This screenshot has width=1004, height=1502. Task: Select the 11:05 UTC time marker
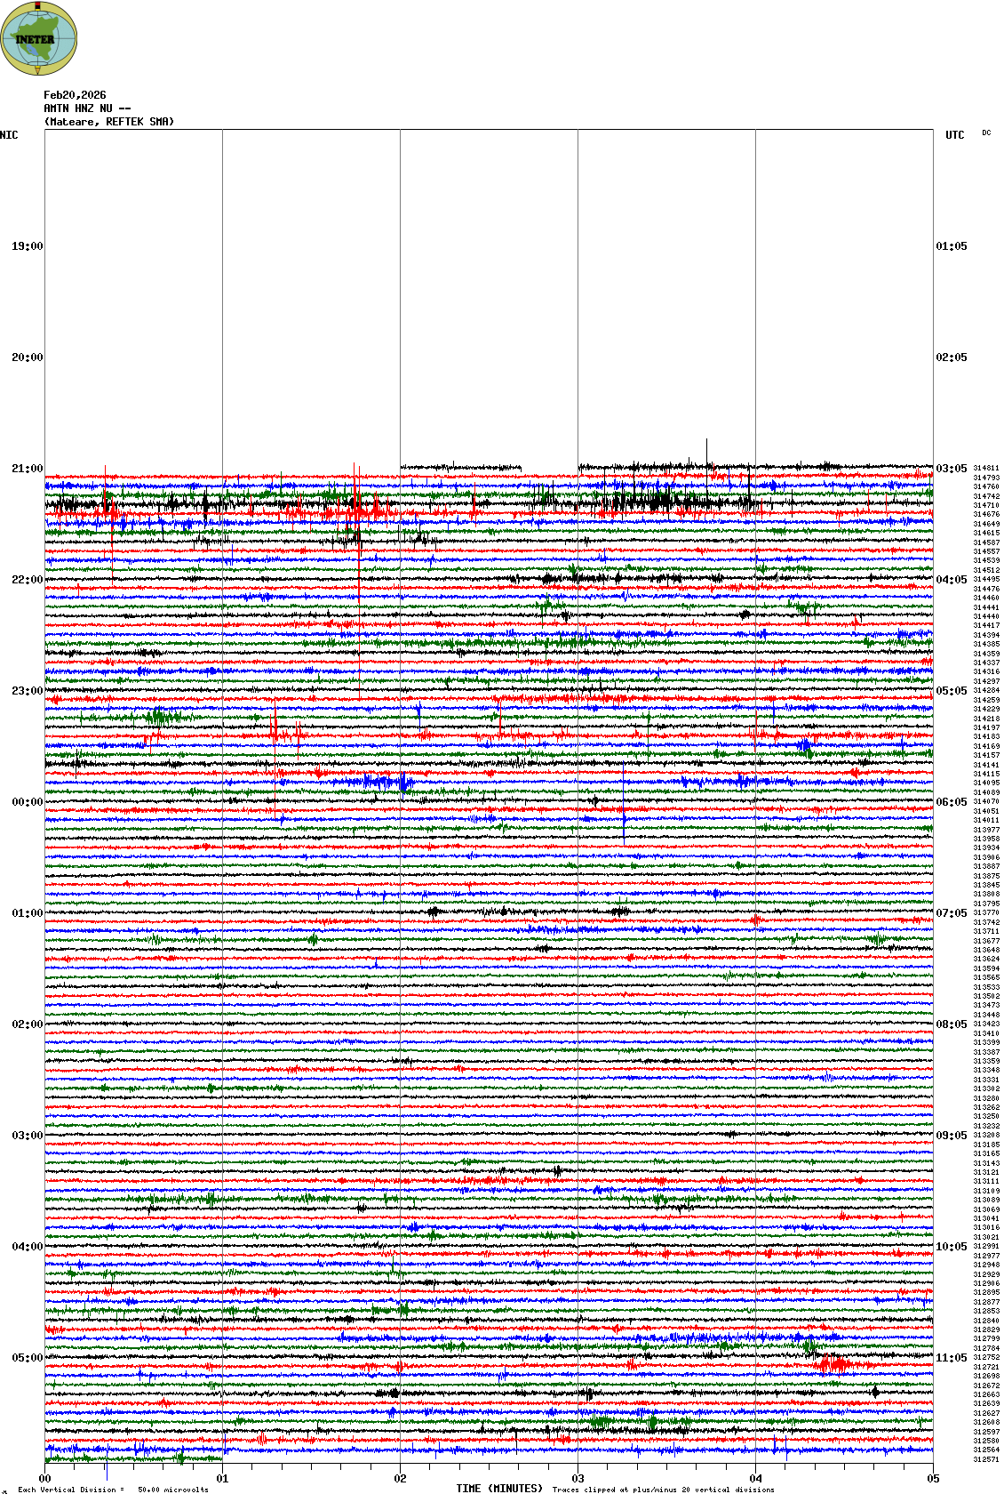click(x=951, y=1358)
